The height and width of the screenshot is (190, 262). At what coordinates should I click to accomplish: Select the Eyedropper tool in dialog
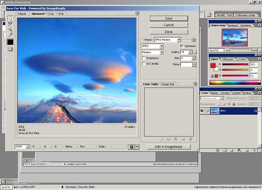10,35
